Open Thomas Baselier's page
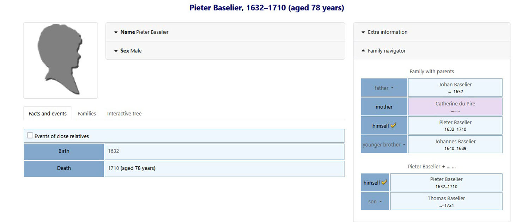 pyautogui.click(x=446, y=198)
